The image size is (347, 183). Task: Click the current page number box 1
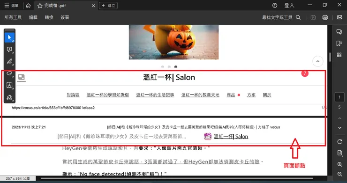point(339,97)
